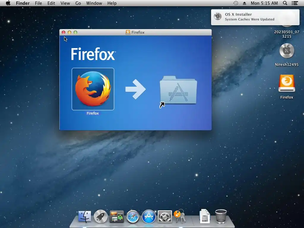Launch Safari from the Dock
The image size is (304, 228).
(133, 216)
